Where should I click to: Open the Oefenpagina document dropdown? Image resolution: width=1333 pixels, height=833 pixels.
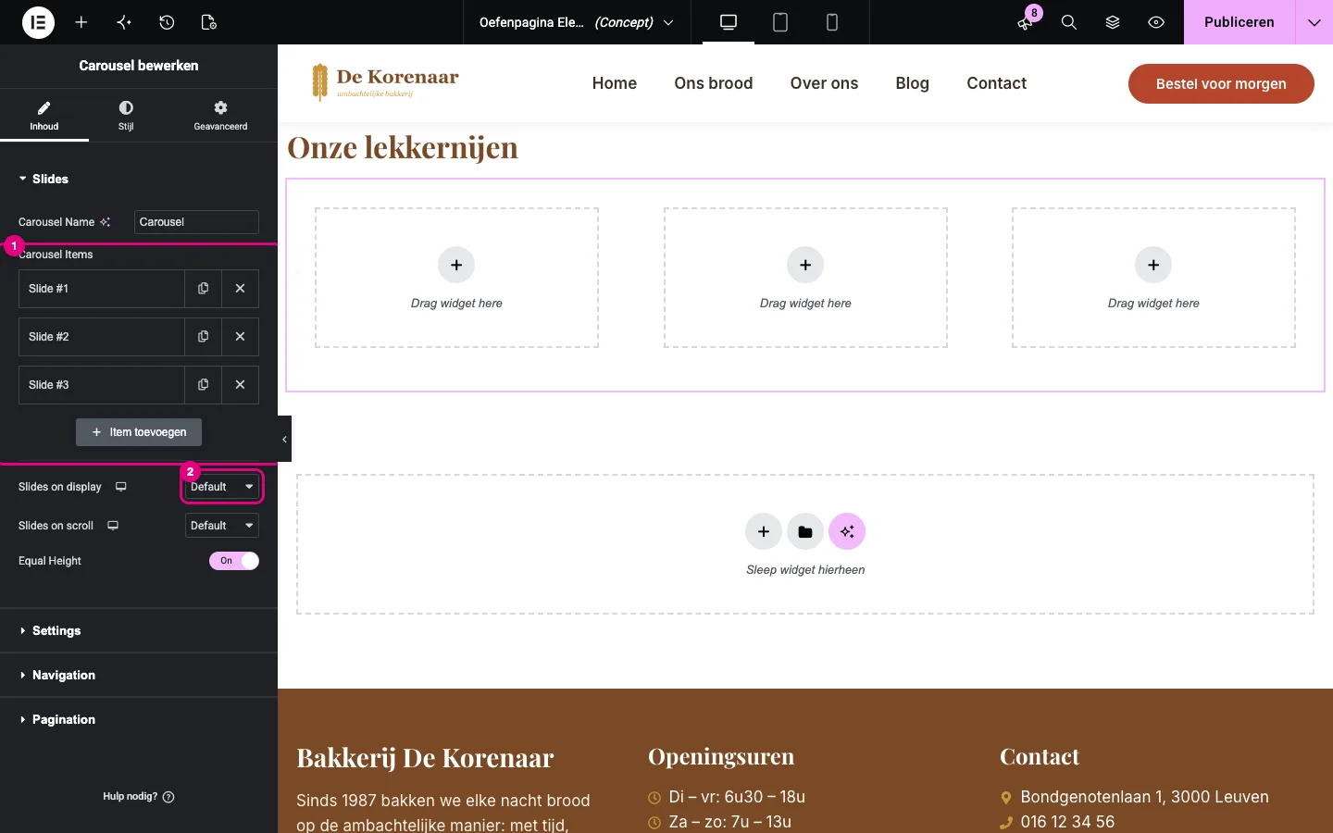[x=577, y=22]
